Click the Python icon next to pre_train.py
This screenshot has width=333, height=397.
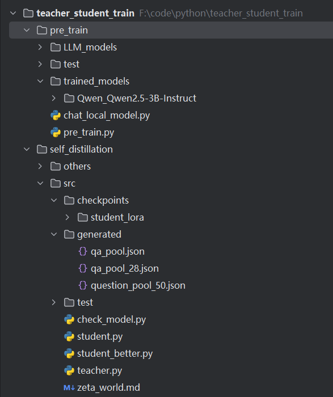coord(56,132)
